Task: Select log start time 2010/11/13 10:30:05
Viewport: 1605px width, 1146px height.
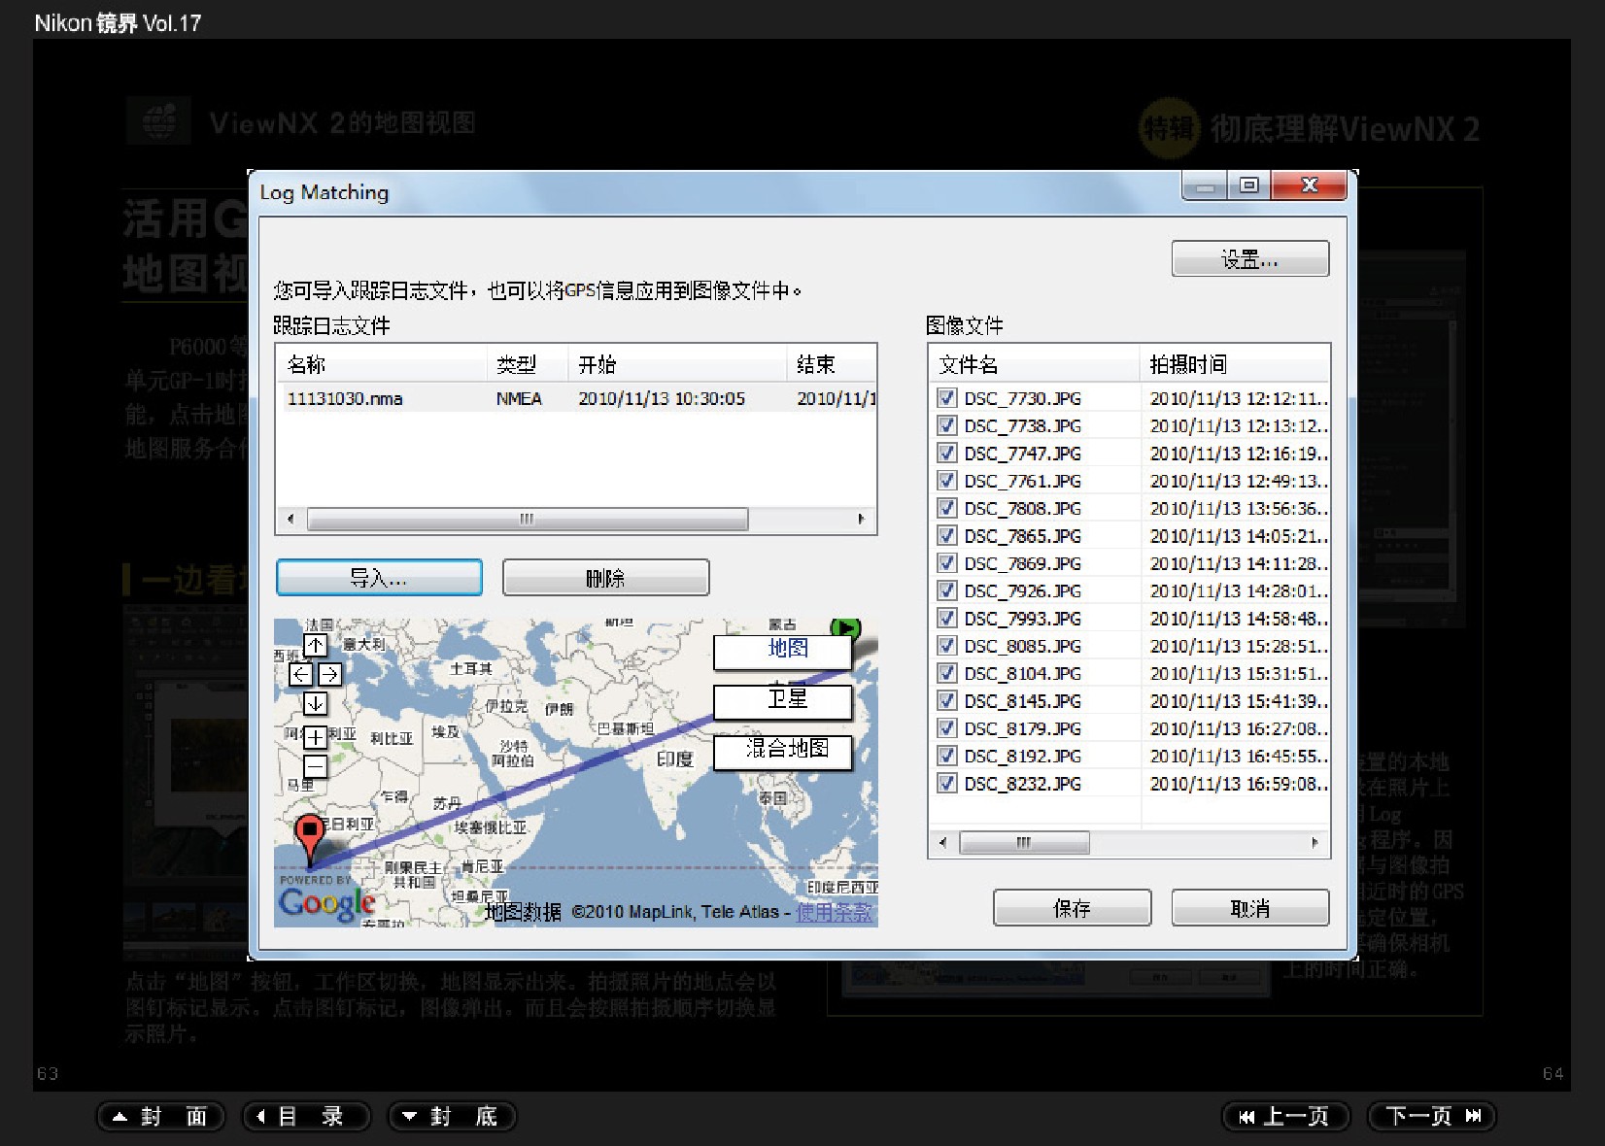Action: click(662, 398)
